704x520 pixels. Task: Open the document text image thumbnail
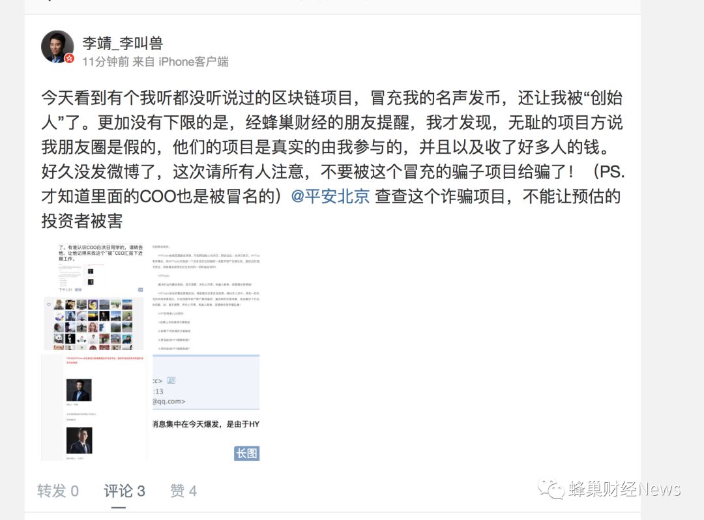point(206,296)
